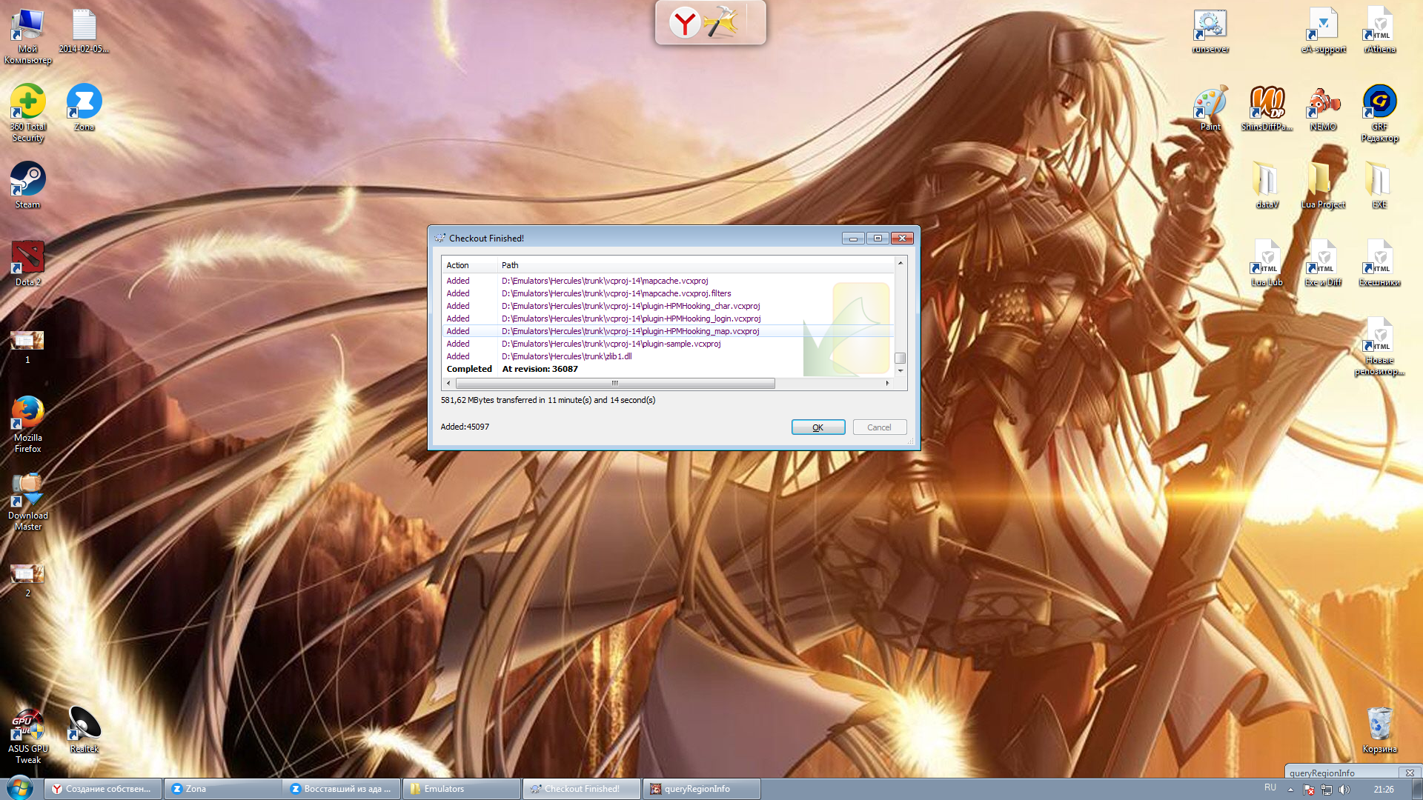Click OK button in Checkout Finished dialog
The height and width of the screenshot is (800, 1423).
coord(817,427)
